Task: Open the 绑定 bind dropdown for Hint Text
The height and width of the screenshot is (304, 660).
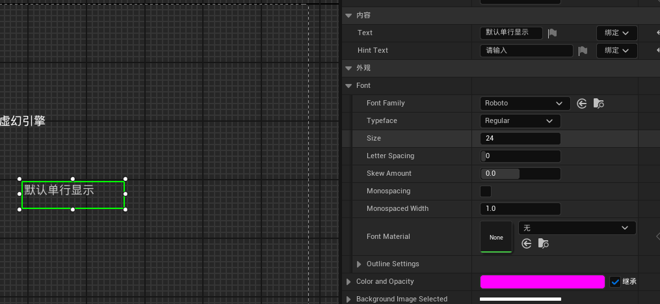Action: pyautogui.click(x=616, y=50)
